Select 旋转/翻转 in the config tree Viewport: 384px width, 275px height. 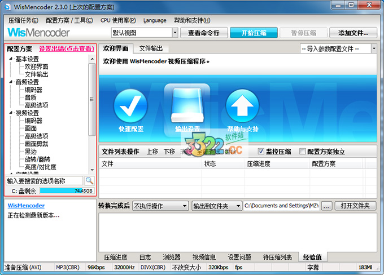click(37, 159)
